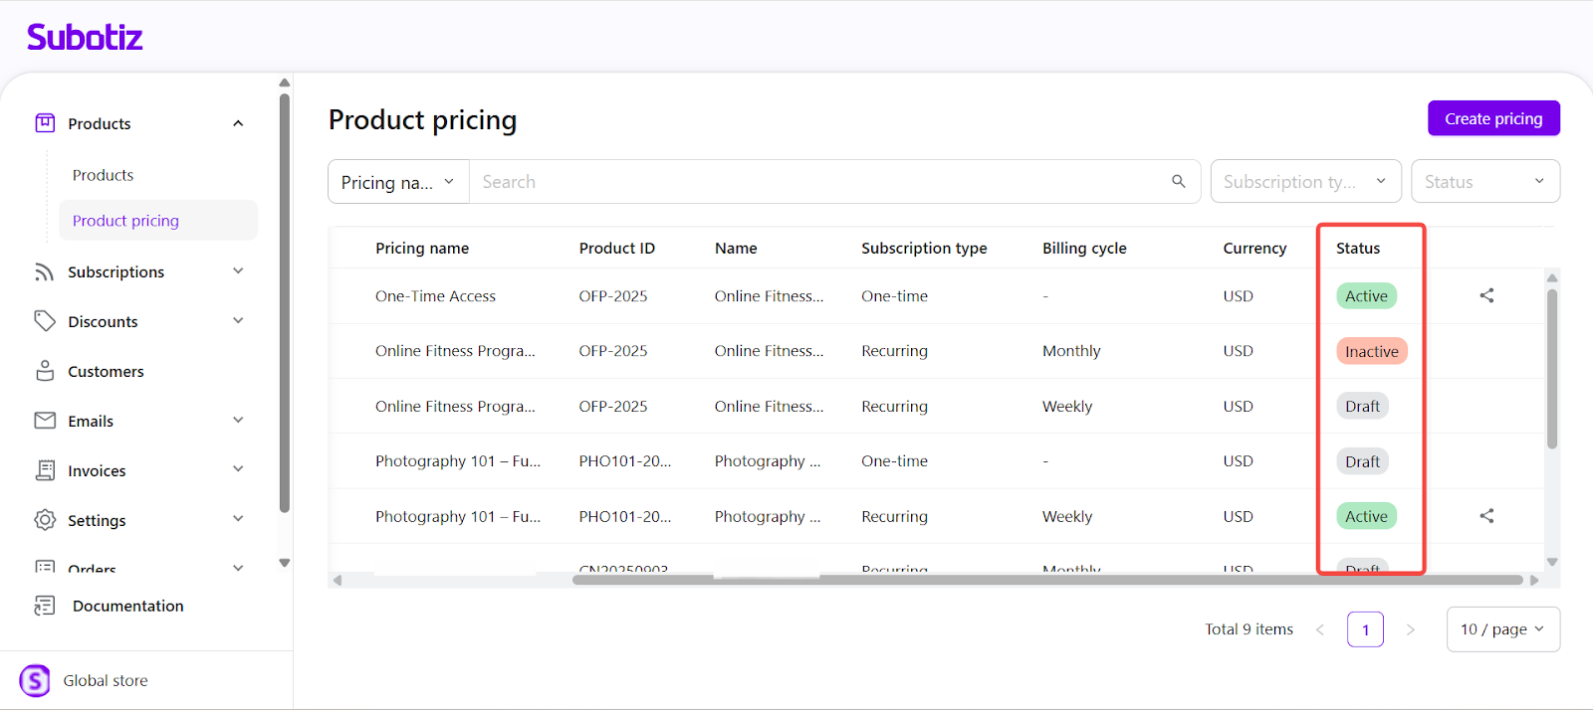Change the 10 / page size selector

coord(1502,629)
